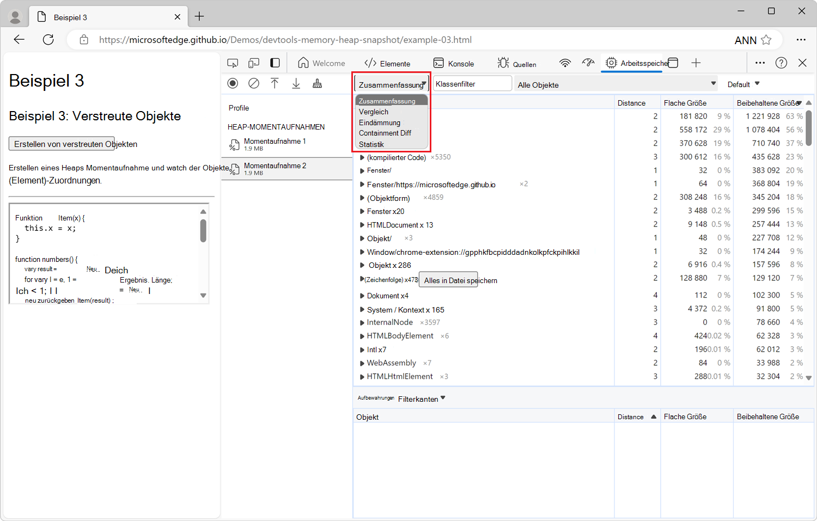Switch to the Konsole tab
The image size is (817, 521).
pos(454,64)
